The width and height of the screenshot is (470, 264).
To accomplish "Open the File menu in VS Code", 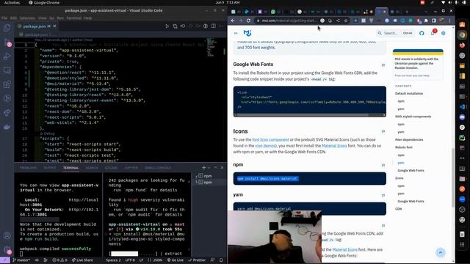I will pos(4,18).
